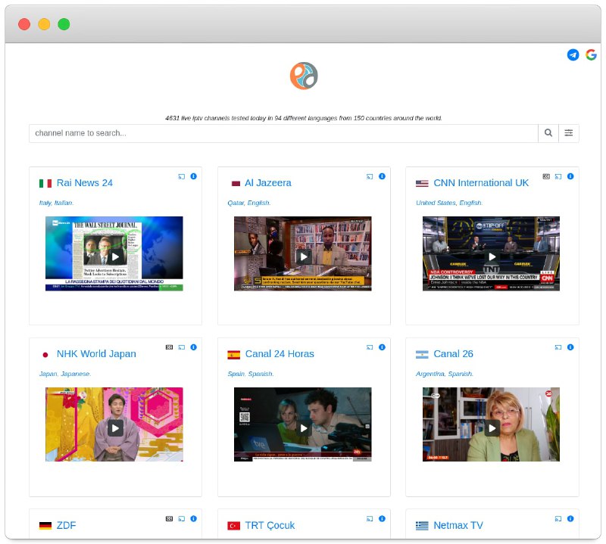Play the Al Jazeera stream

coord(303,256)
